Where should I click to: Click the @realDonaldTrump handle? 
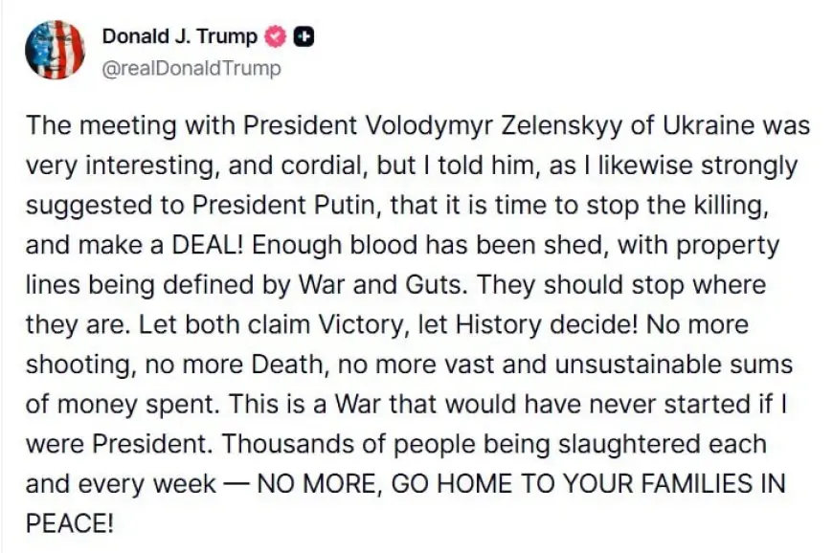click(x=191, y=68)
